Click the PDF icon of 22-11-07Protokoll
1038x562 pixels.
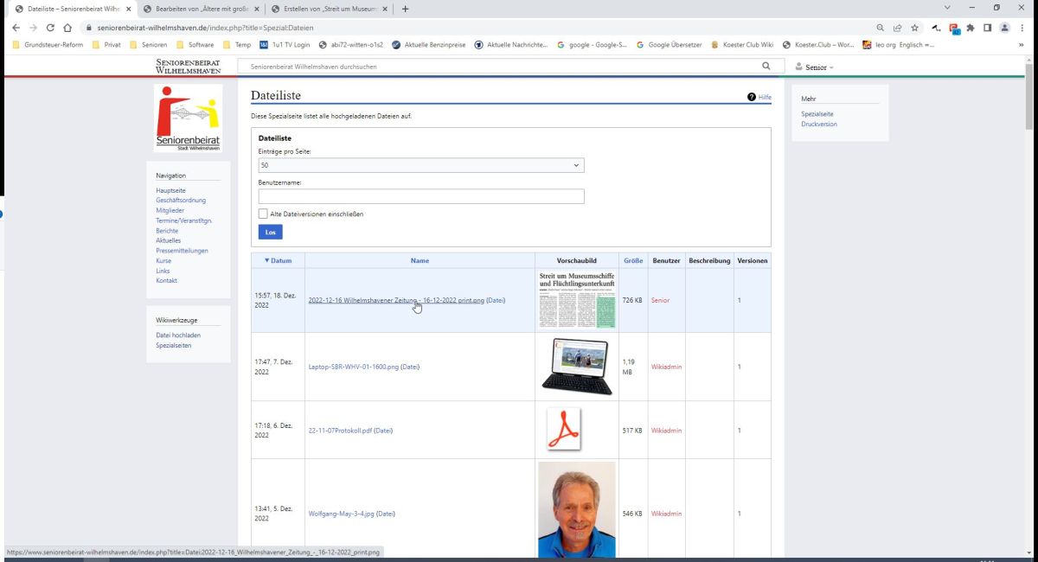(x=564, y=430)
